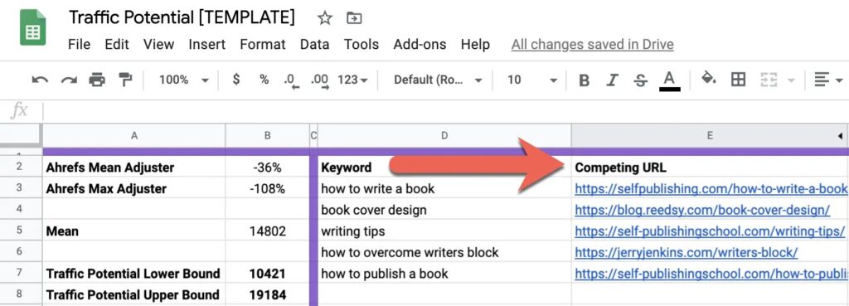The width and height of the screenshot is (849, 306).
Task: Select column C header
Action: tap(313, 135)
